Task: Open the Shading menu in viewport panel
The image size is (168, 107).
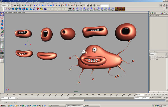Action: pyautogui.click(x=10, y=13)
